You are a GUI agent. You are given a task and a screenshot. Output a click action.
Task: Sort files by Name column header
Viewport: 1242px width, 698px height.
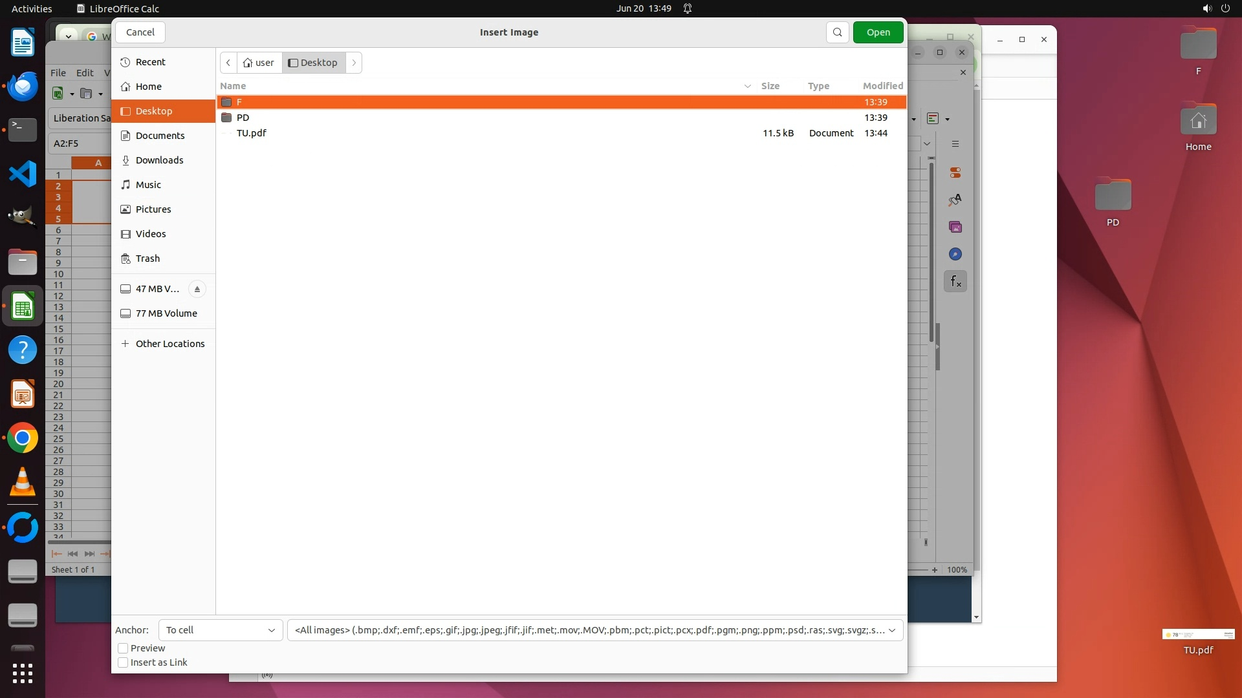tap(234, 86)
